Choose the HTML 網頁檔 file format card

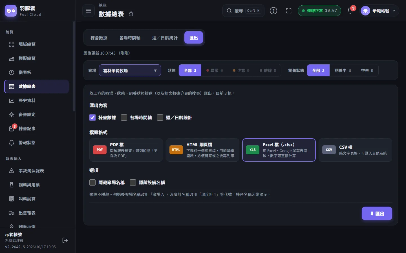(x=202, y=150)
